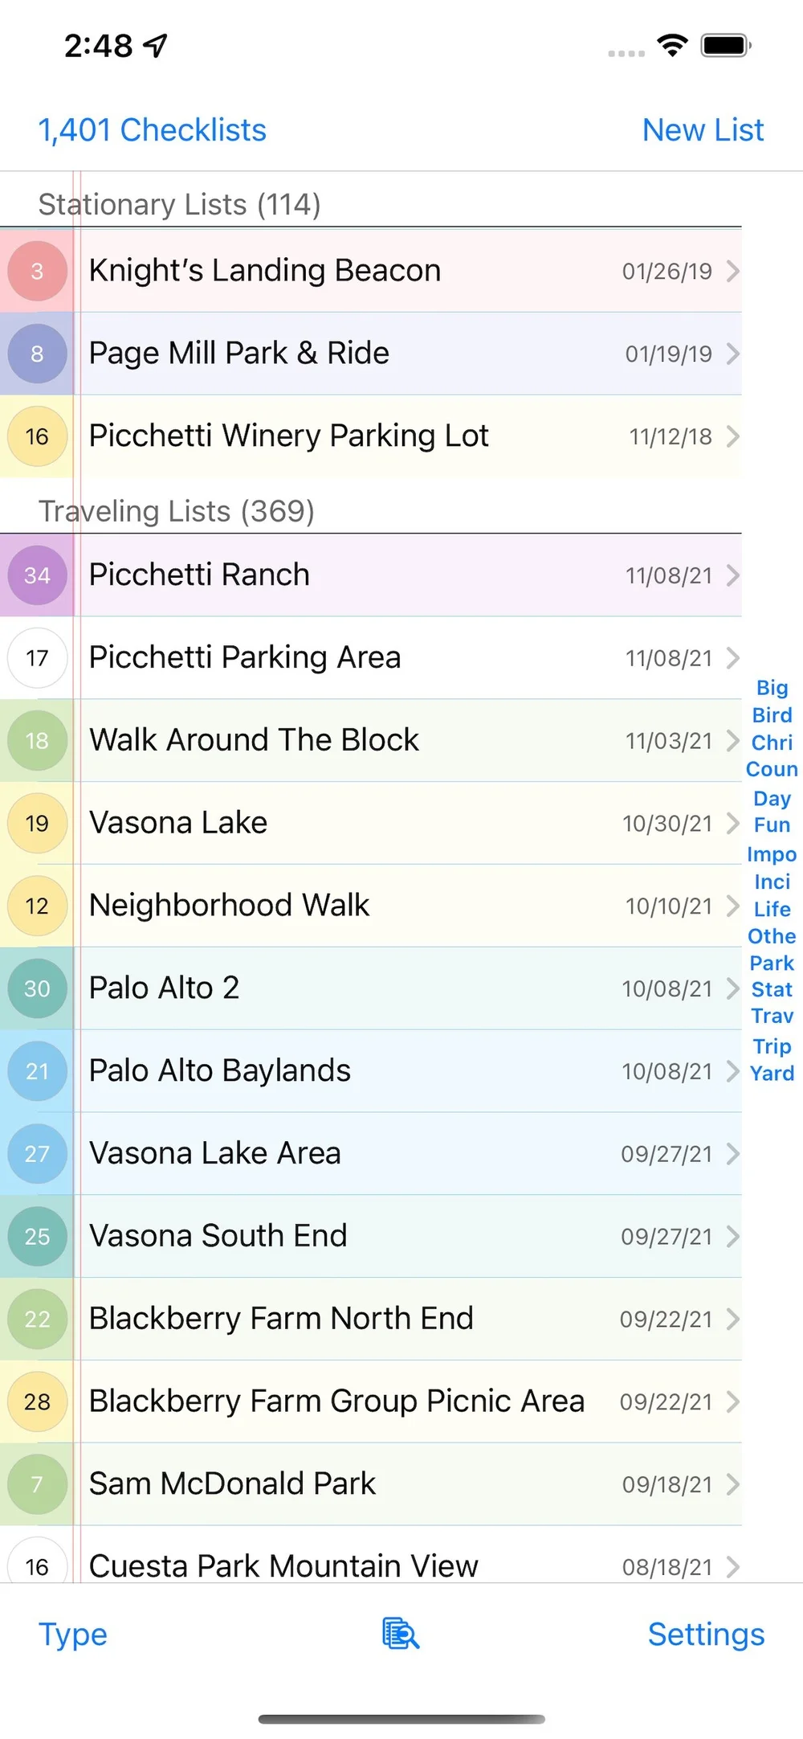The width and height of the screenshot is (803, 1739).
Task: Tap the teal 30 badge beside Palo Alto 2
Action: tap(37, 988)
